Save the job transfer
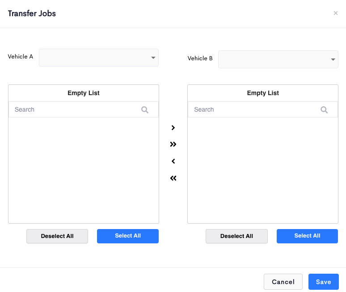This screenshot has width=346, height=292. pyautogui.click(x=324, y=282)
